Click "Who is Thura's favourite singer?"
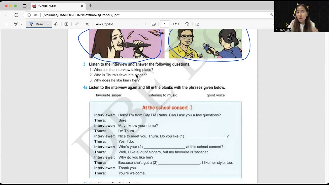Viewport: 329px width, 185px height. tap(120, 75)
